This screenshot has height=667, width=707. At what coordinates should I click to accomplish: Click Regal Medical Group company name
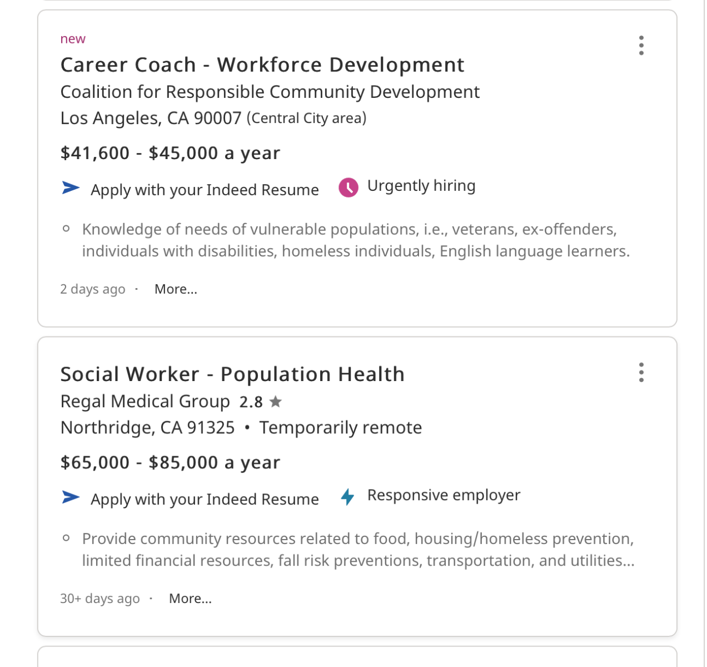[x=145, y=401]
